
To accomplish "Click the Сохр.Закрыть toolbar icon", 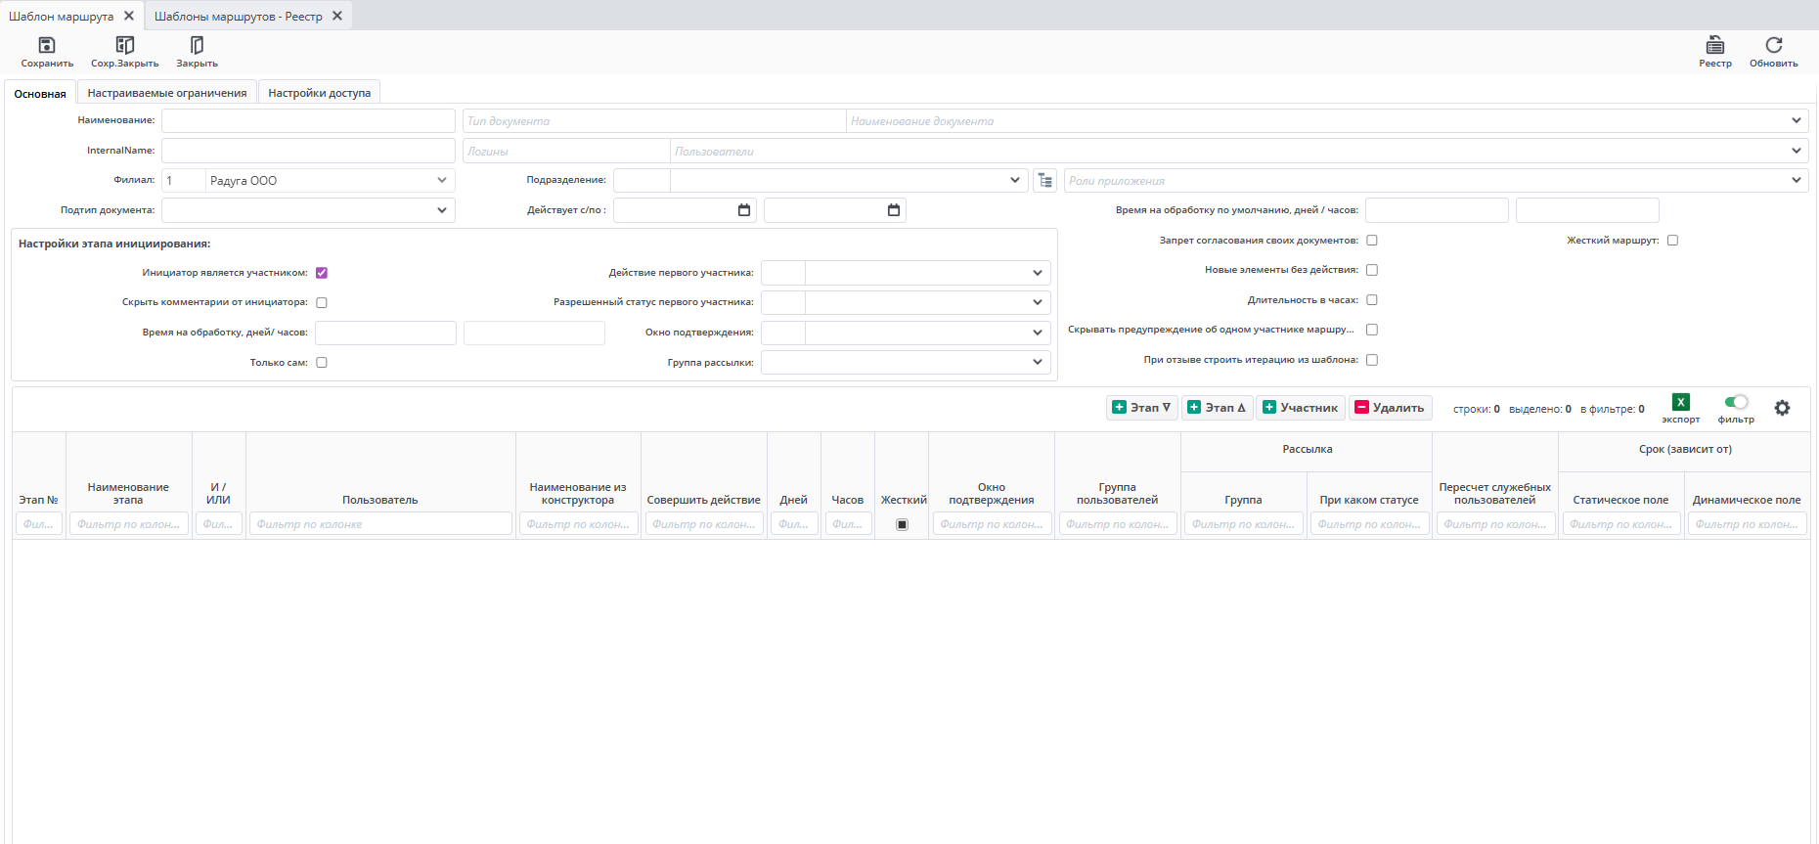I will 124,45.
